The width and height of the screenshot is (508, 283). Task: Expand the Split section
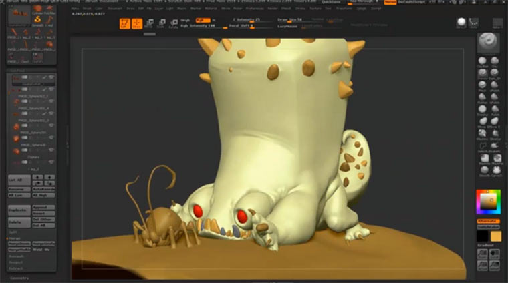coord(13,232)
